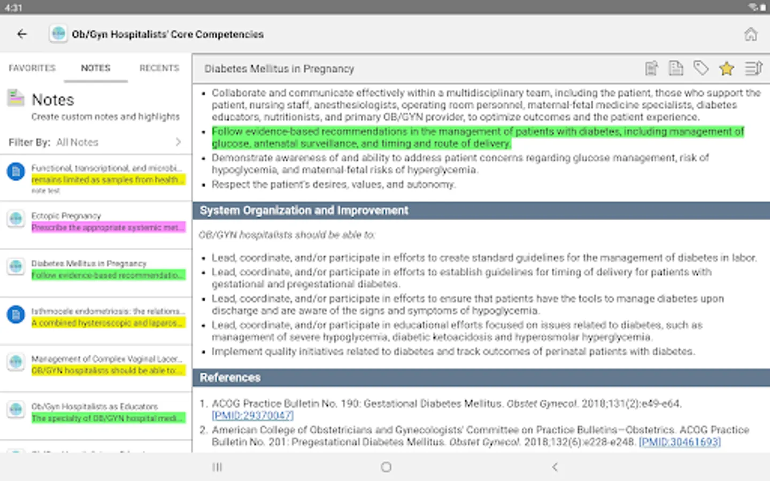Tap the blue document icon beside Functional, transcriptional
This screenshot has width=770, height=481.
[x=16, y=172]
